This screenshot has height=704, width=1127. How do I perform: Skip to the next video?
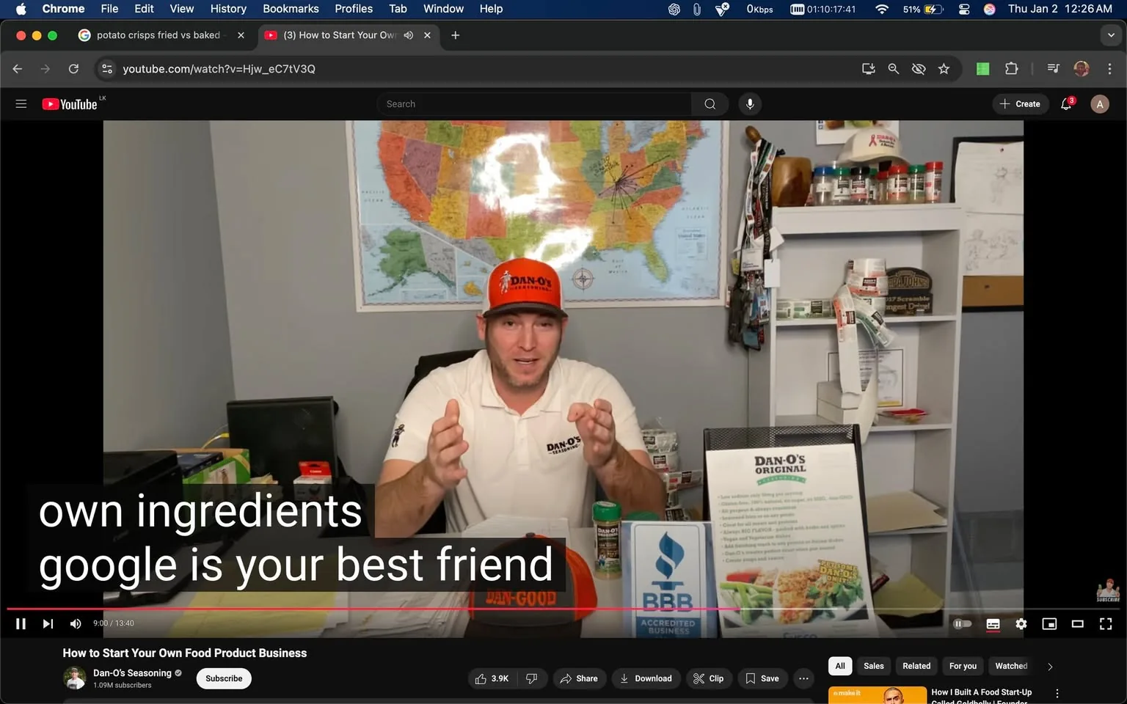pyautogui.click(x=48, y=623)
